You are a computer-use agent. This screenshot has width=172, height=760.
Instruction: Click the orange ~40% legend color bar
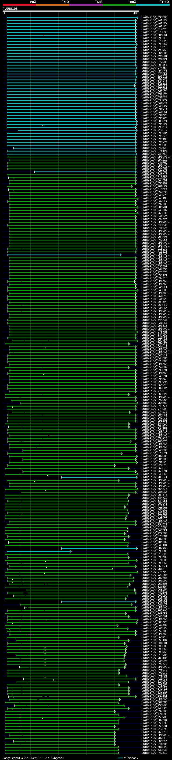53,5
